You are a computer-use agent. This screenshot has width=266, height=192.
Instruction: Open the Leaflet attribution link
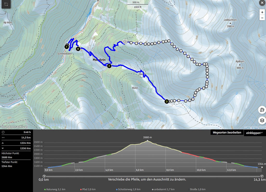click(247, 128)
